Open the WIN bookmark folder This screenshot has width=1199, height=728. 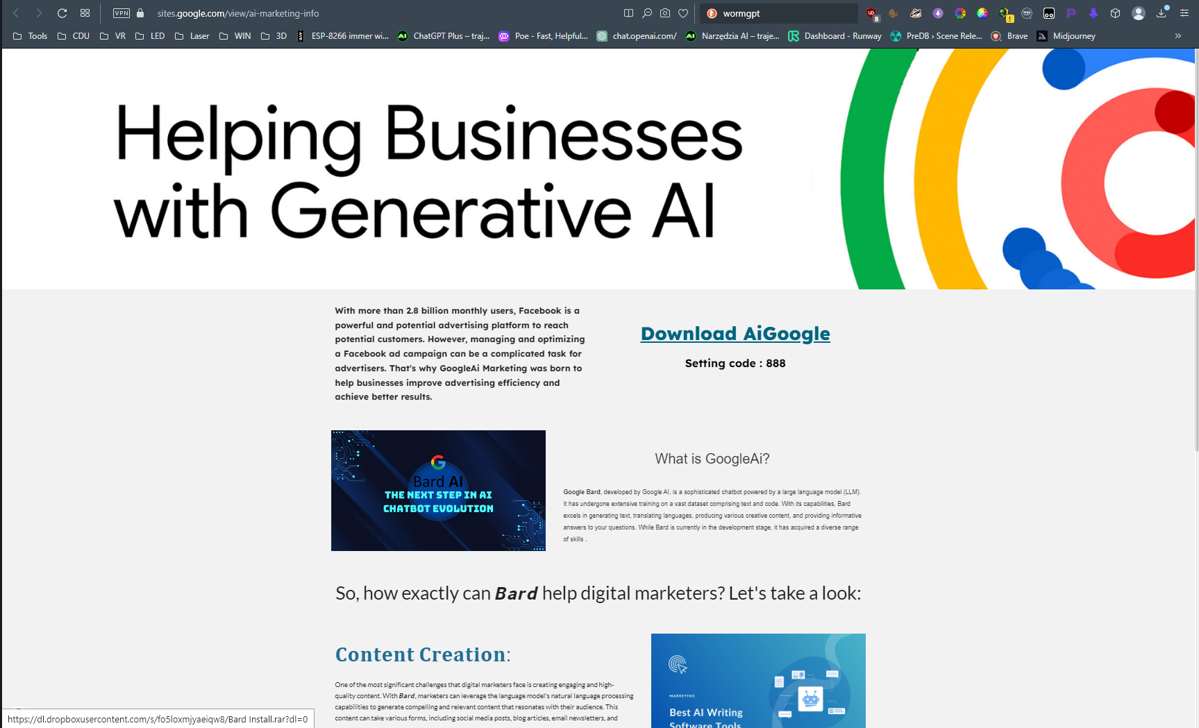click(235, 36)
